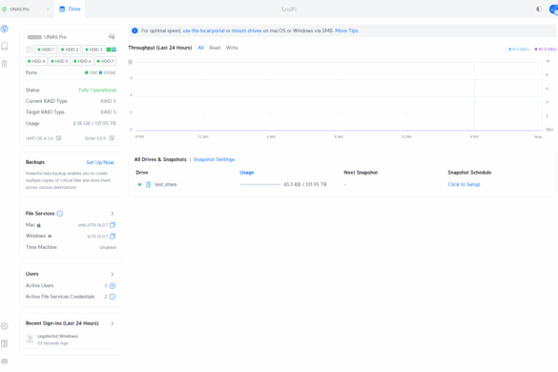Open the logs notebook icon in sidebar
The height and width of the screenshot is (372, 558).
[x=5, y=343]
